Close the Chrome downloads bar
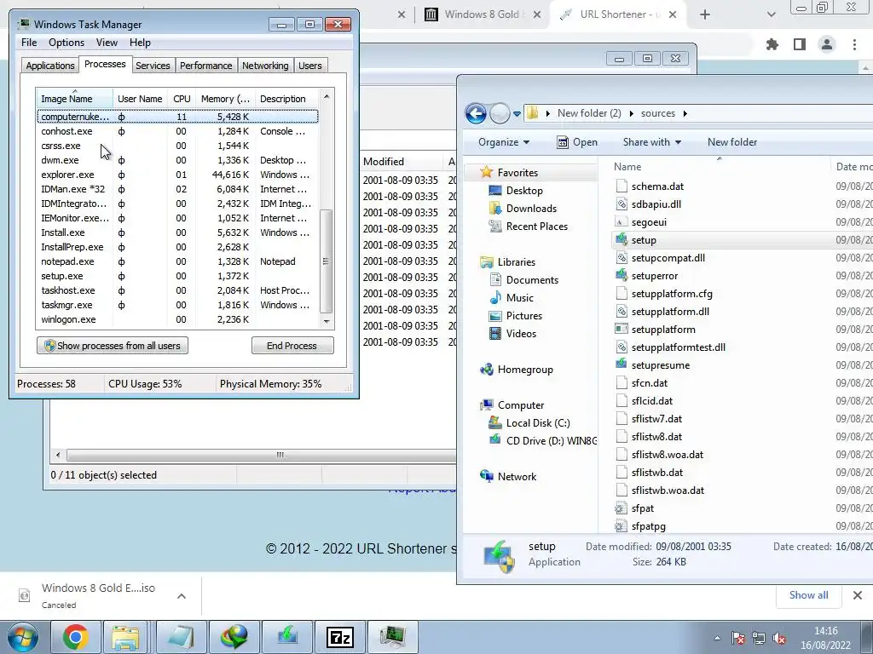873x654 pixels. coord(858,595)
